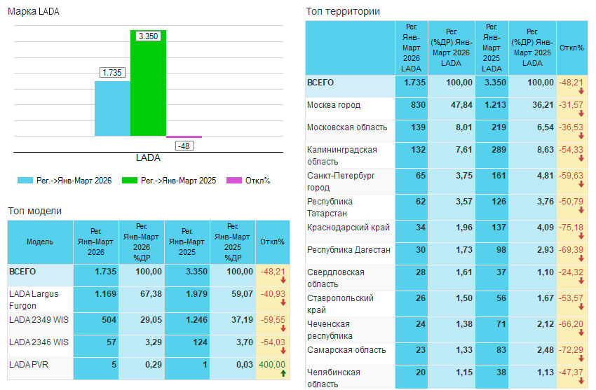Select the blue 1.735 chart bar
596x390 pixels.
click(112, 108)
